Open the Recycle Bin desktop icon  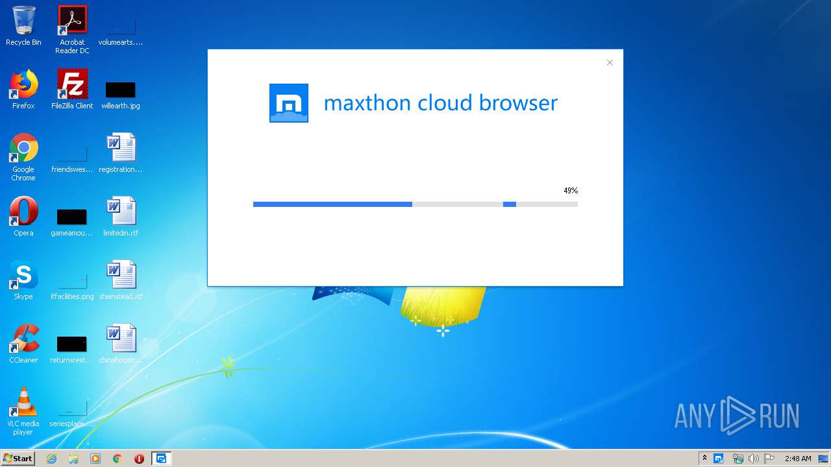pyautogui.click(x=23, y=26)
